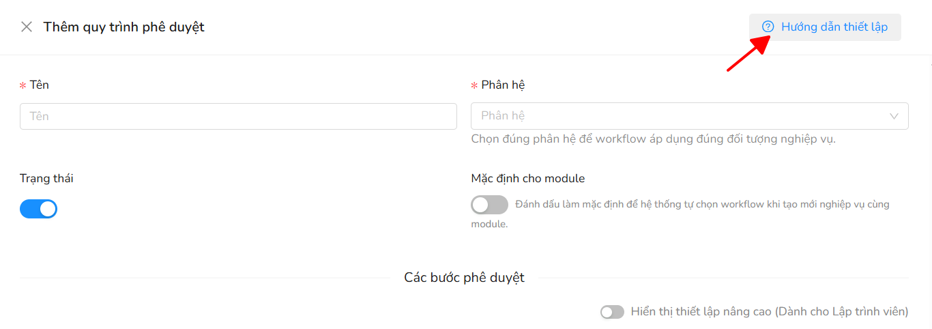Expand the Phân hệ dropdown chevron arrow
The height and width of the screenshot is (329, 932).
[894, 116]
